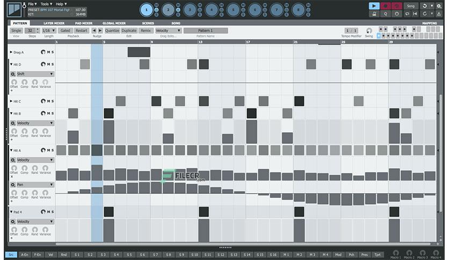Switch to the Pad Mixer tab
Image resolution: width=449 pixels, height=260 pixels.
(84, 23)
